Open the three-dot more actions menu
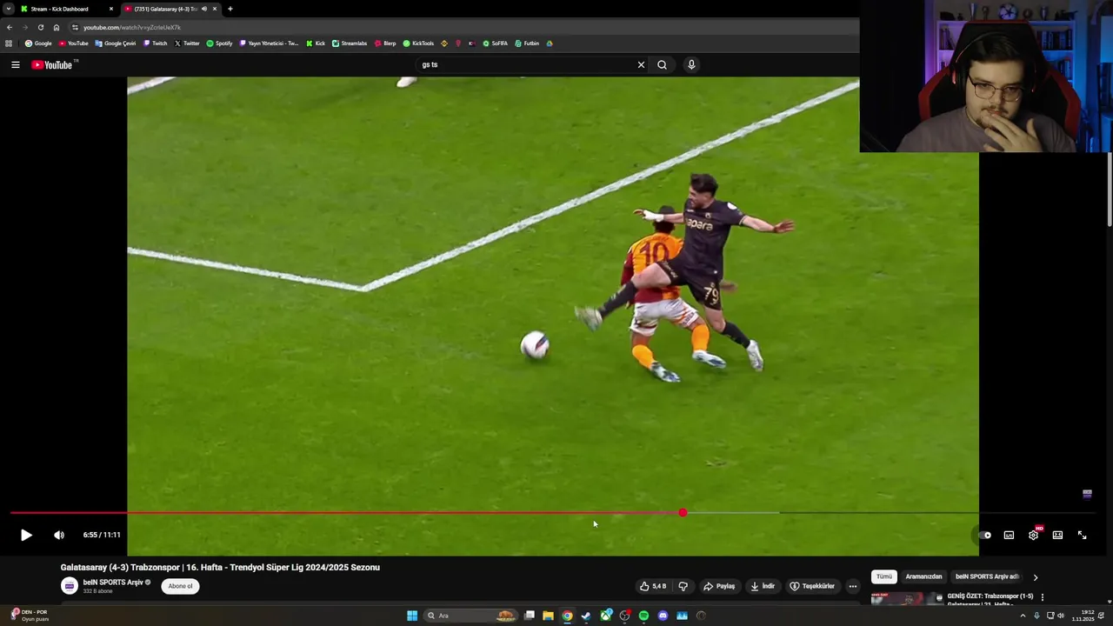This screenshot has height=626, width=1113. (x=853, y=586)
